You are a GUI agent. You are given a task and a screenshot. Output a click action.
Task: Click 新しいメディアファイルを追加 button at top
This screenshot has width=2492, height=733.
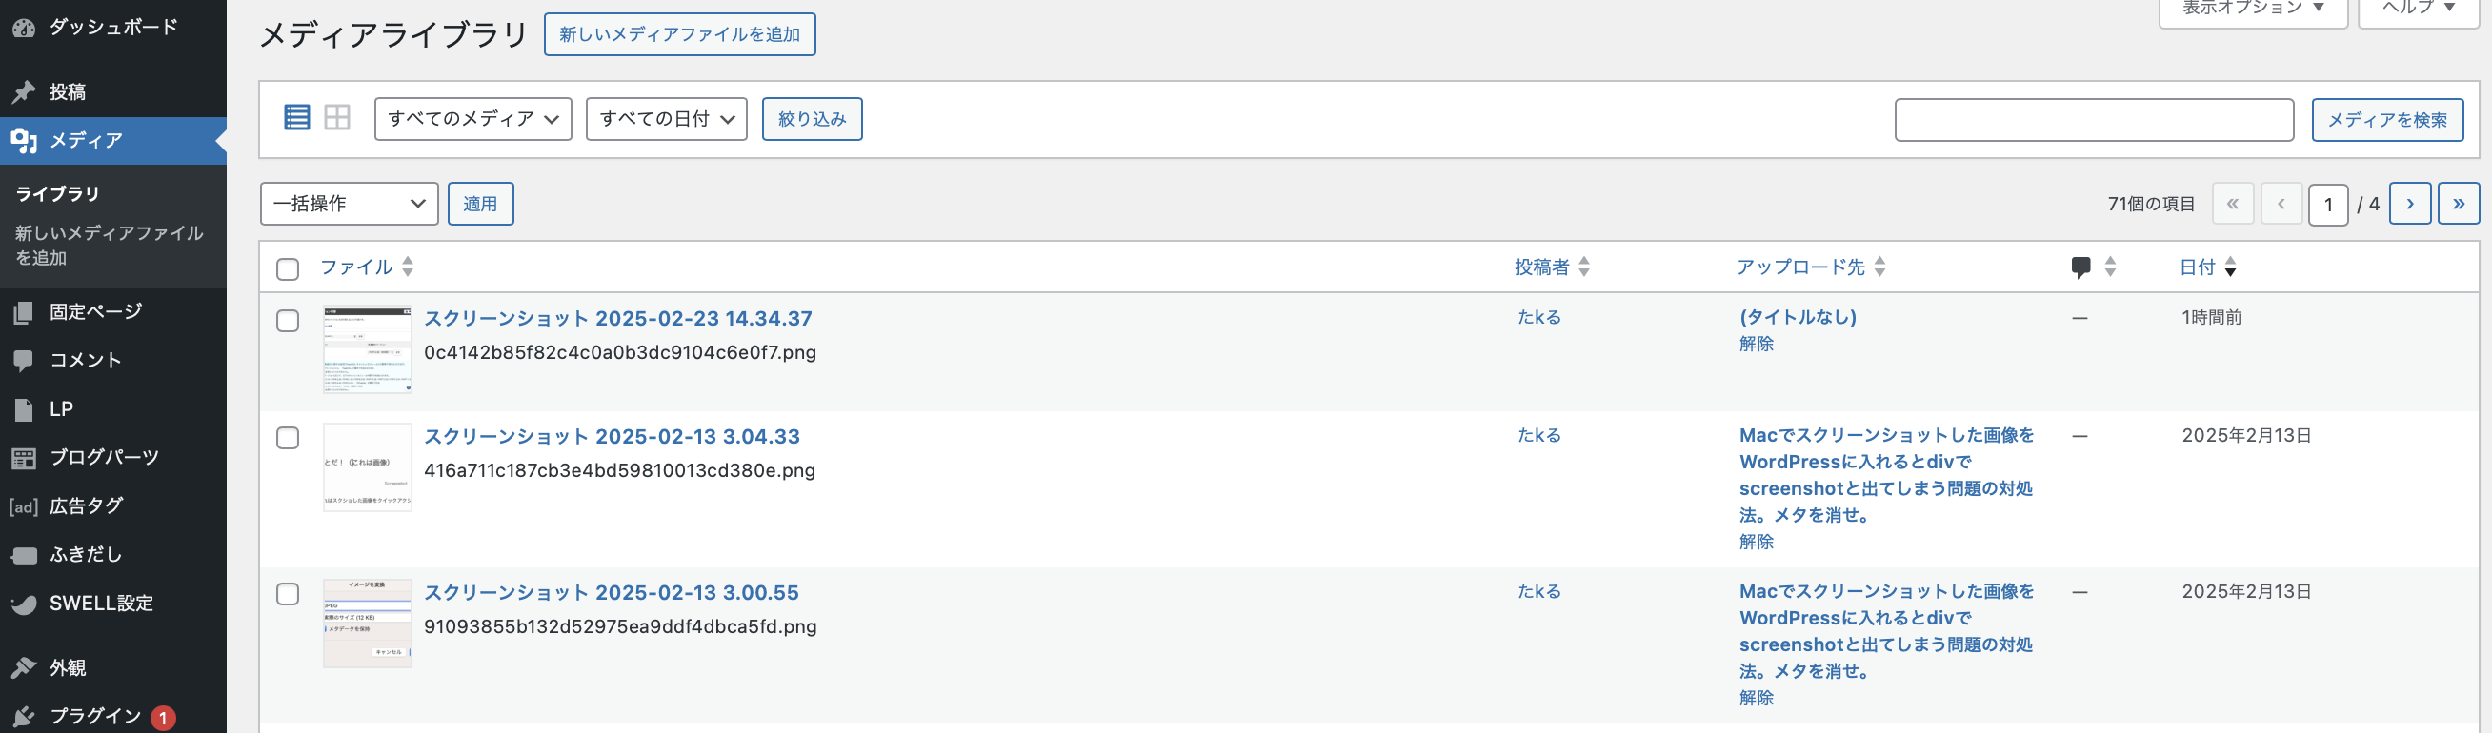(x=679, y=35)
